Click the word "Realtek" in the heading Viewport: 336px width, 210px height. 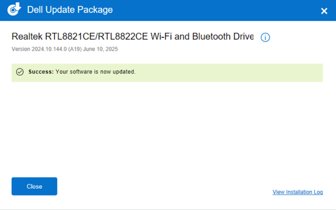(27, 36)
